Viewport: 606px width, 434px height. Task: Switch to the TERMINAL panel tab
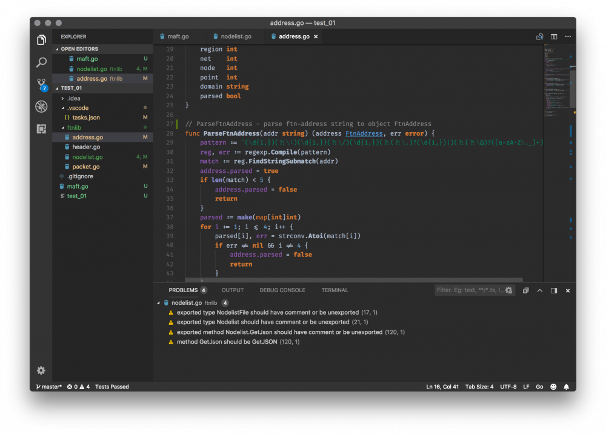pos(335,290)
